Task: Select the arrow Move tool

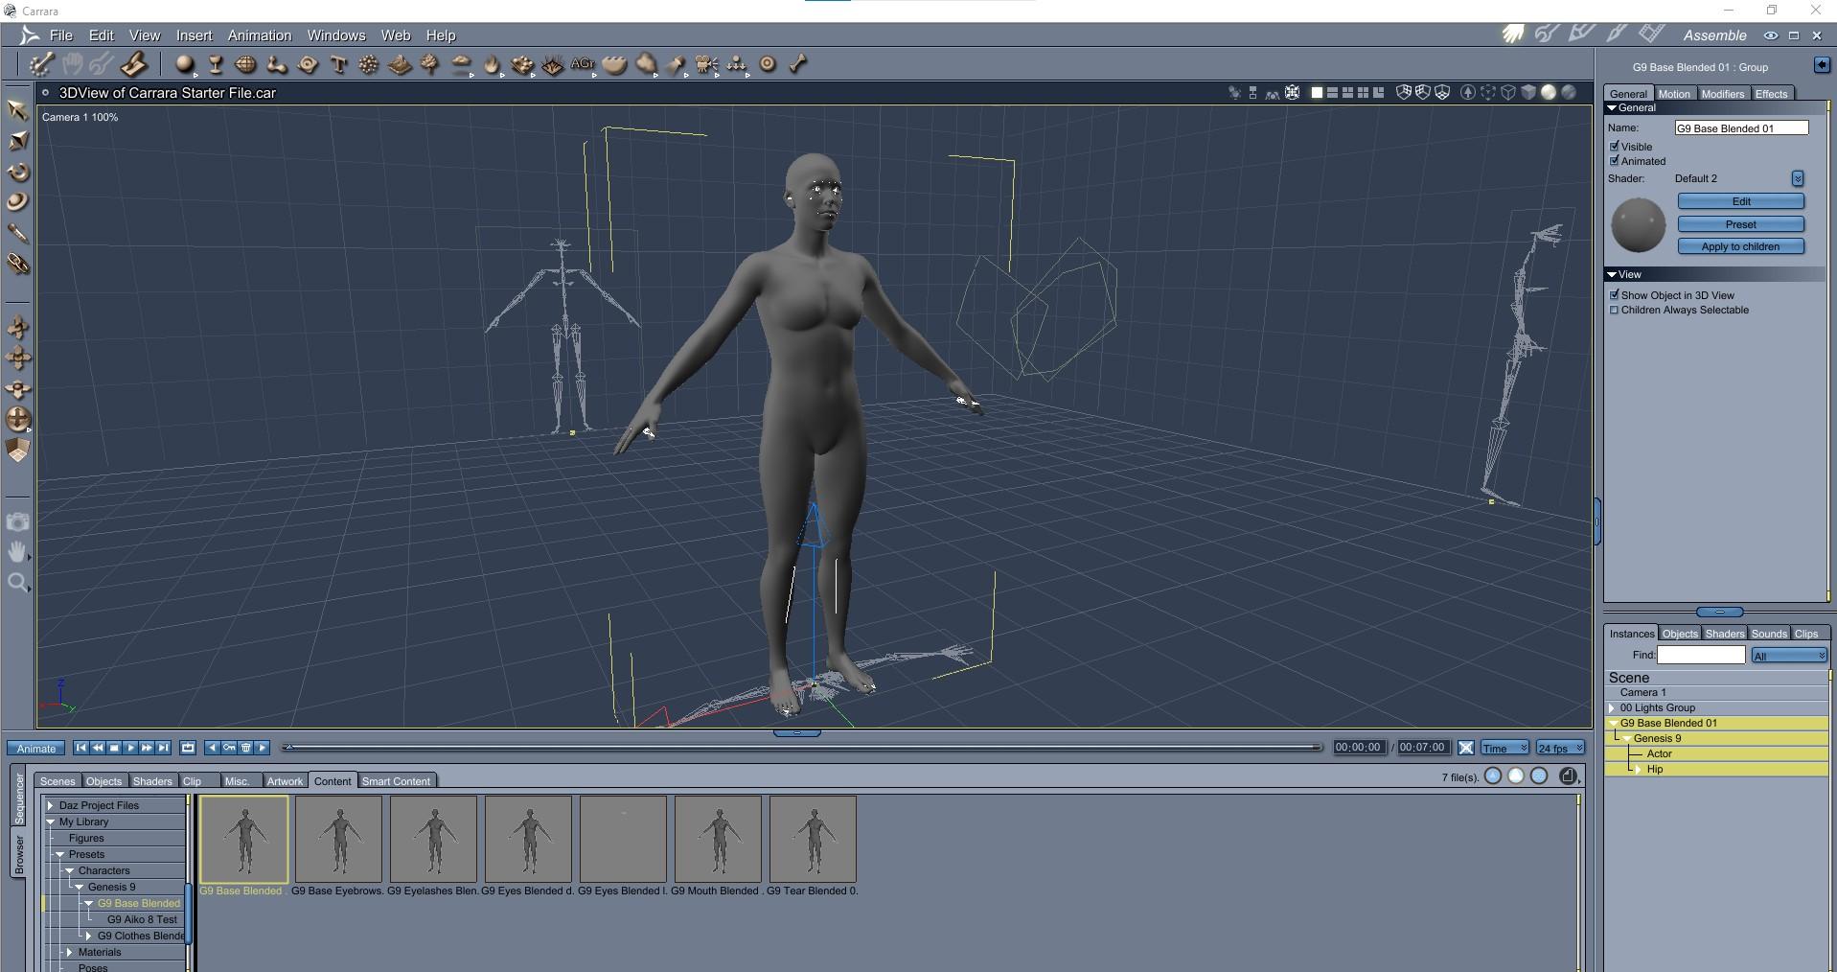Action: tap(17, 110)
